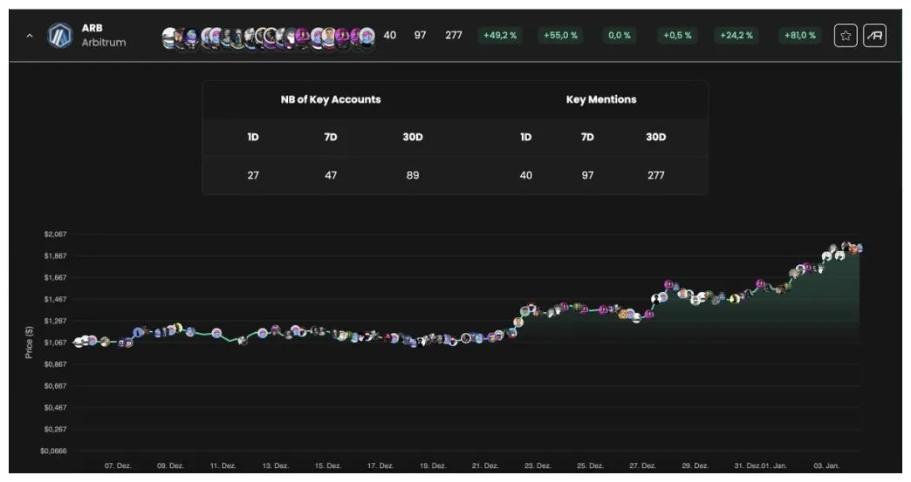Collapse the ARB Arbitrum row chevron
Image resolution: width=911 pixels, height=482 pixels.
[x=30, y=36]
